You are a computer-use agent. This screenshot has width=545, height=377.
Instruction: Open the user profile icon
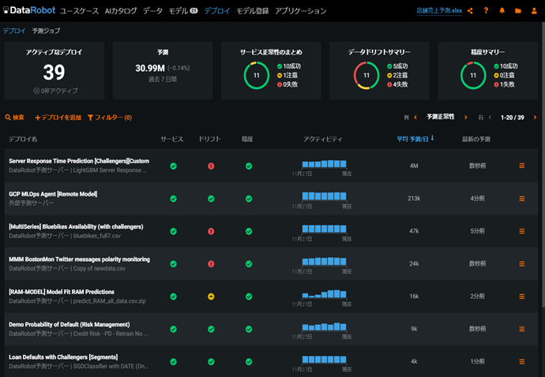[x=534, y=11]
